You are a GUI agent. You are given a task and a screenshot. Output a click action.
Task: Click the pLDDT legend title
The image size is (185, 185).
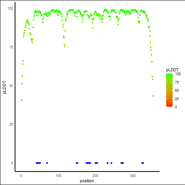pyautogui.click(x=172, y=70)
